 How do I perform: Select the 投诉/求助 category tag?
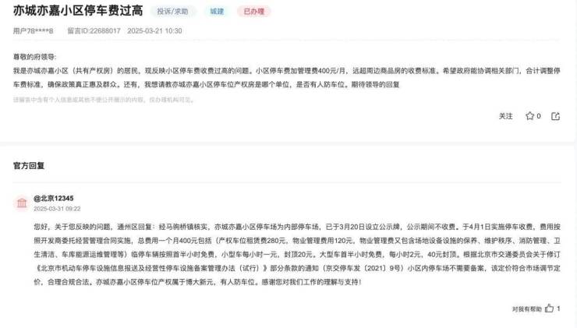[172, 12]
